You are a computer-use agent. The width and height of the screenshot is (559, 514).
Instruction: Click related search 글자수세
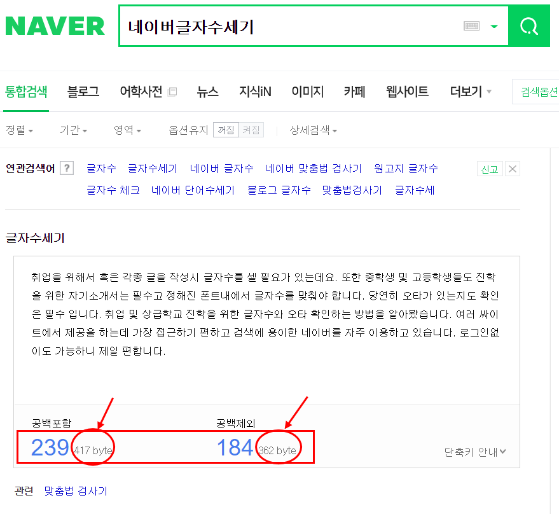tap(415, 190)
